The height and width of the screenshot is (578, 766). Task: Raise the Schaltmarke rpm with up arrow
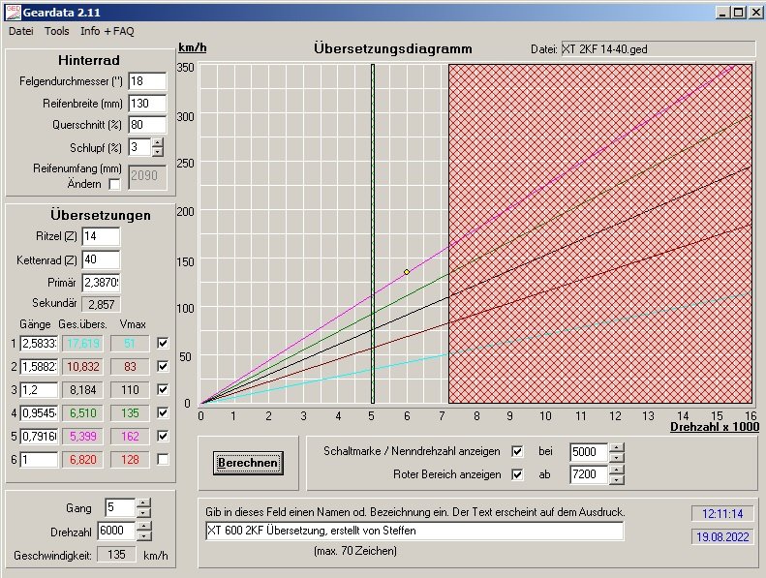point(616,447)
